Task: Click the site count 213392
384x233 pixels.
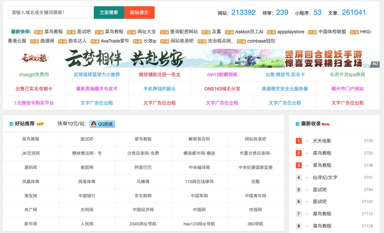Action: (244, 13)
